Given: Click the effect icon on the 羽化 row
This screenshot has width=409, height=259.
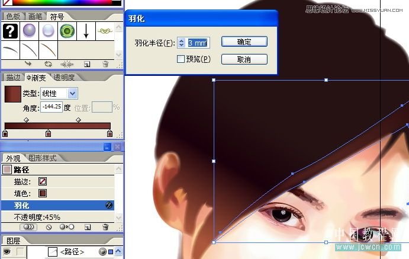Looking at the screenshot, I should [x=109, y=205].
